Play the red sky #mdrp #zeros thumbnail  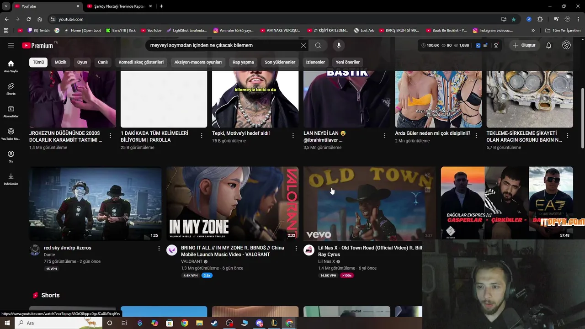95,203
